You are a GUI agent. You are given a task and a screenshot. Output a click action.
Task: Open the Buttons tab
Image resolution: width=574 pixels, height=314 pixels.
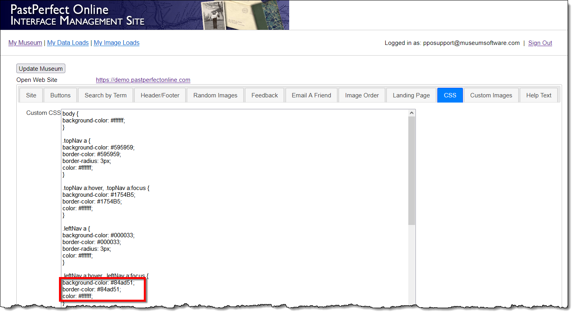[60, 95]
